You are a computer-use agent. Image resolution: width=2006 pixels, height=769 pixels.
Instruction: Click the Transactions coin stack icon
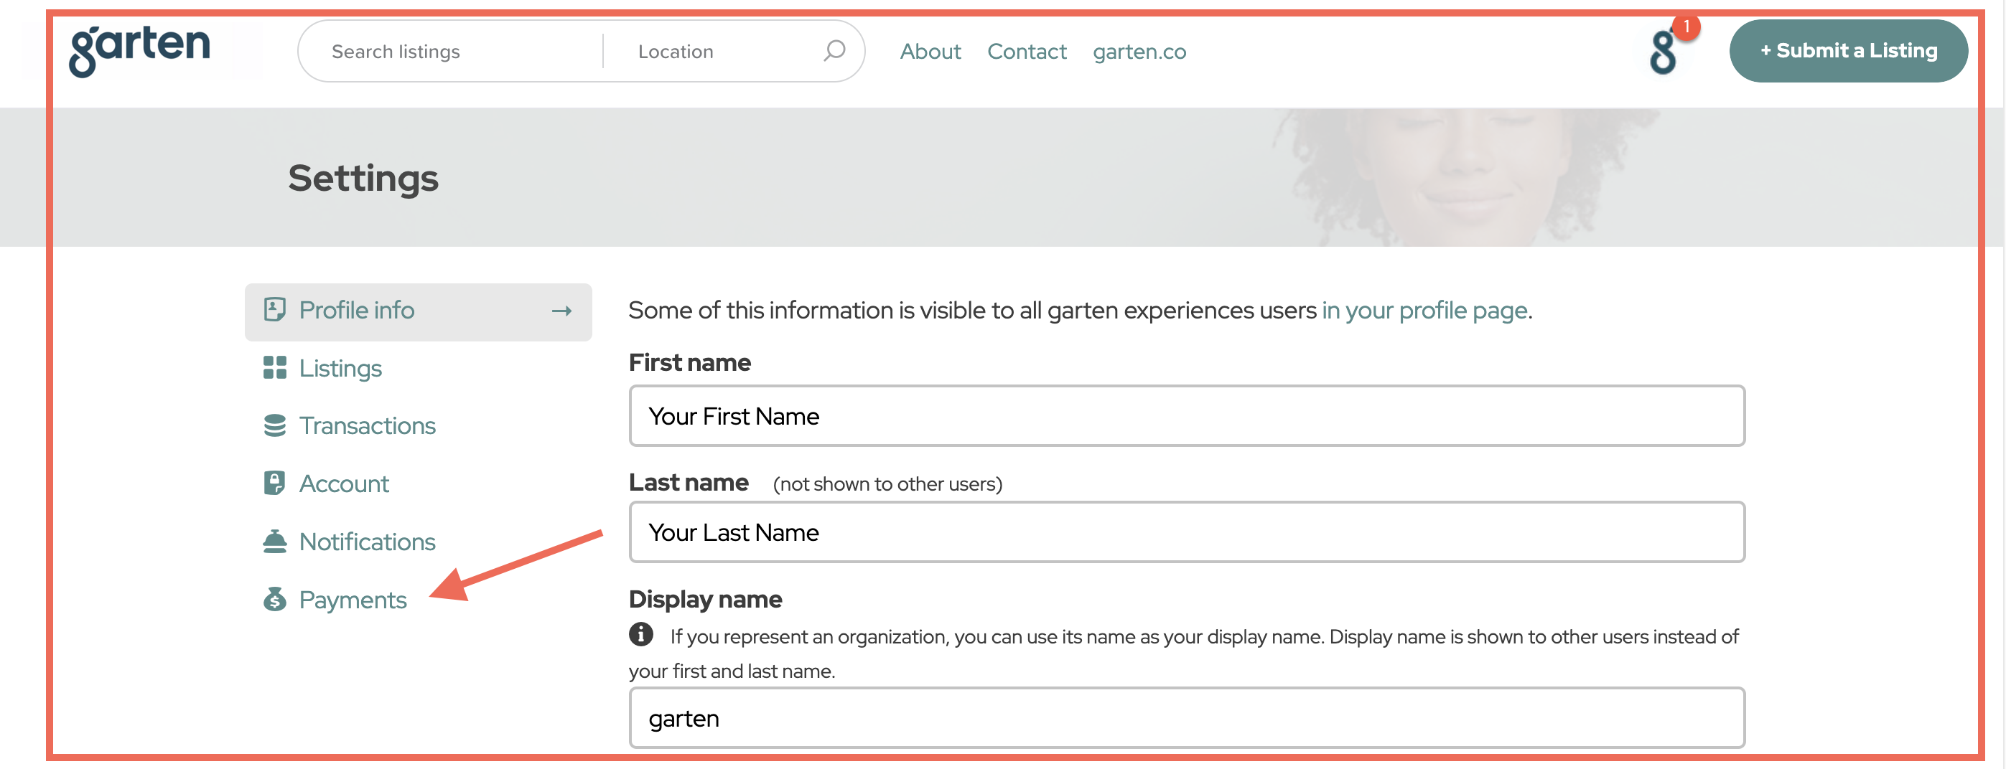click(x=275, y=426)
